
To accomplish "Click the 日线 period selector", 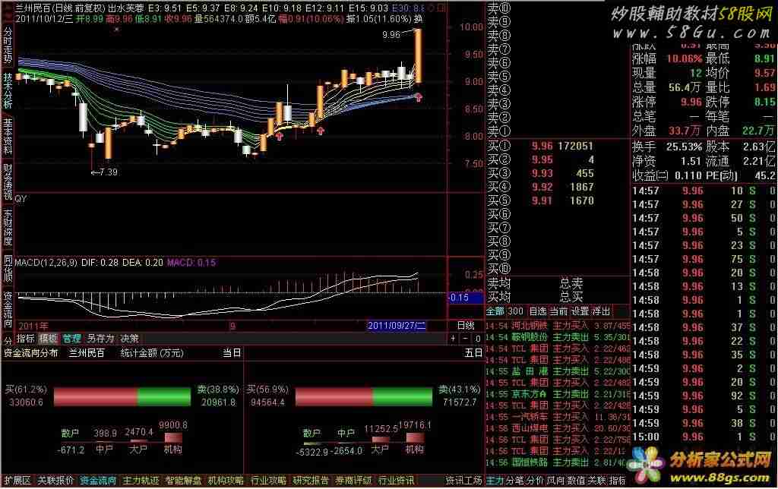I will tap(466, 326).
